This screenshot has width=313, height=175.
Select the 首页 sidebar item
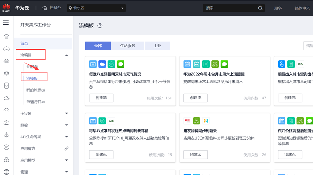(x=43, y=43)
